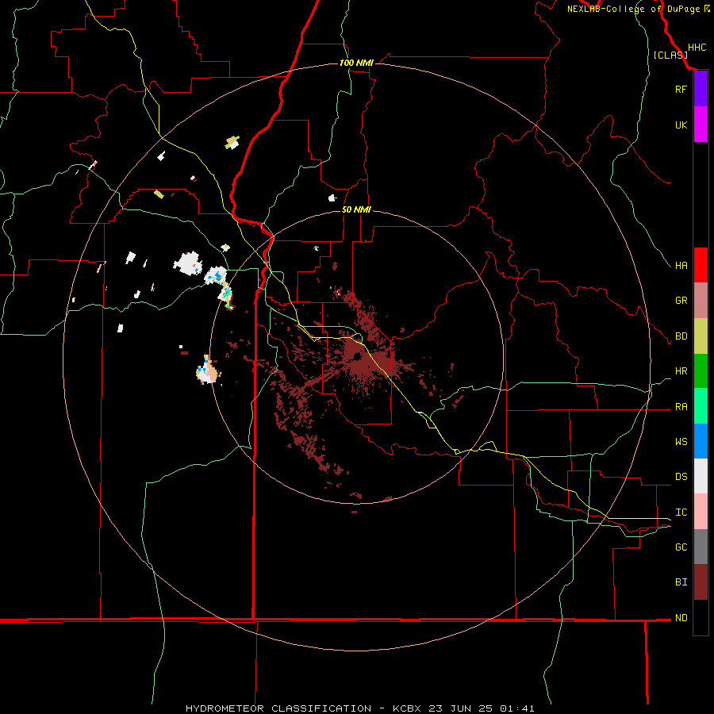The height and width of the screenshot is (714, 714).
Task: Click the HR green legend swatch
Action: 701,370
